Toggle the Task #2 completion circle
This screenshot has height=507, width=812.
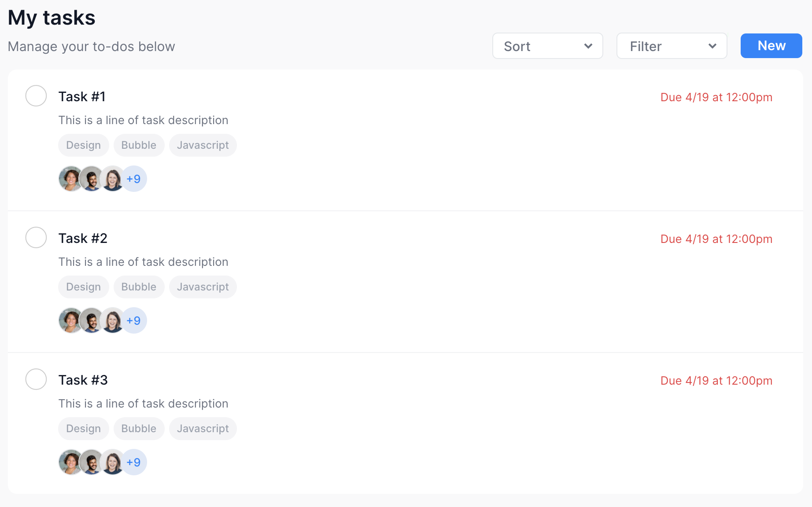pyautogui.click(x=36, y=238)
